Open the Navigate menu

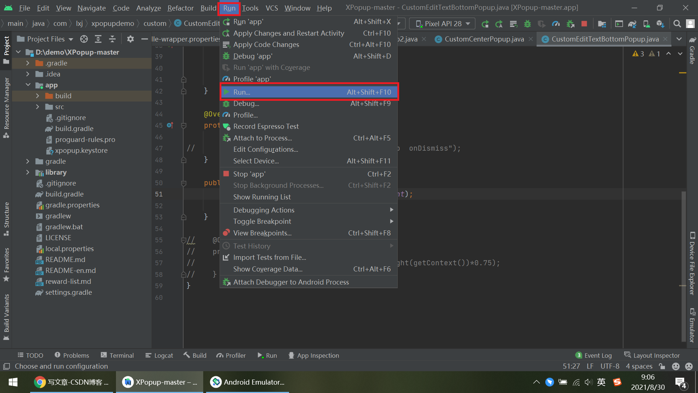(91, 8)
